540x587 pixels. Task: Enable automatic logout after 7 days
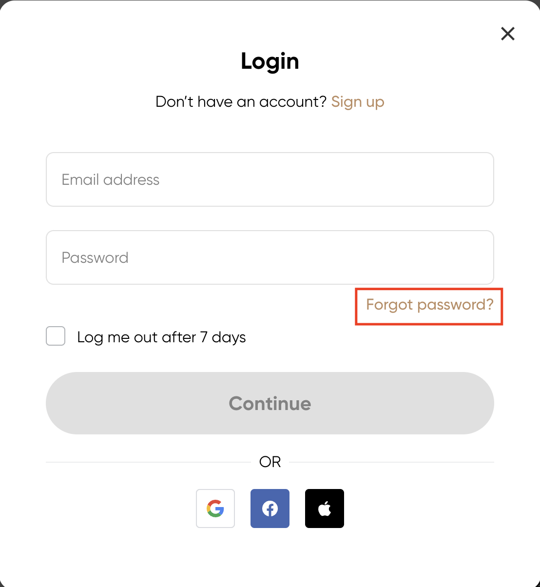coord(56,336)
